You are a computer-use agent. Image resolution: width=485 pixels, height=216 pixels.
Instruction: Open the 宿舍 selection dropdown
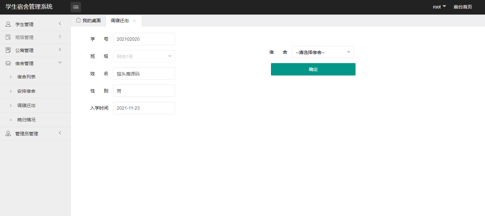(323, 52)
